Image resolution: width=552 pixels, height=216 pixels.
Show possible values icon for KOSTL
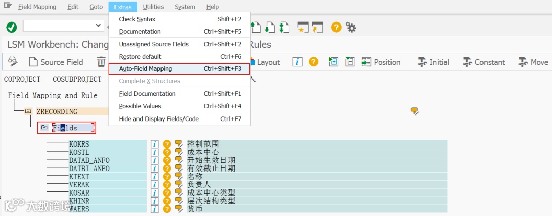coord(167,152)
